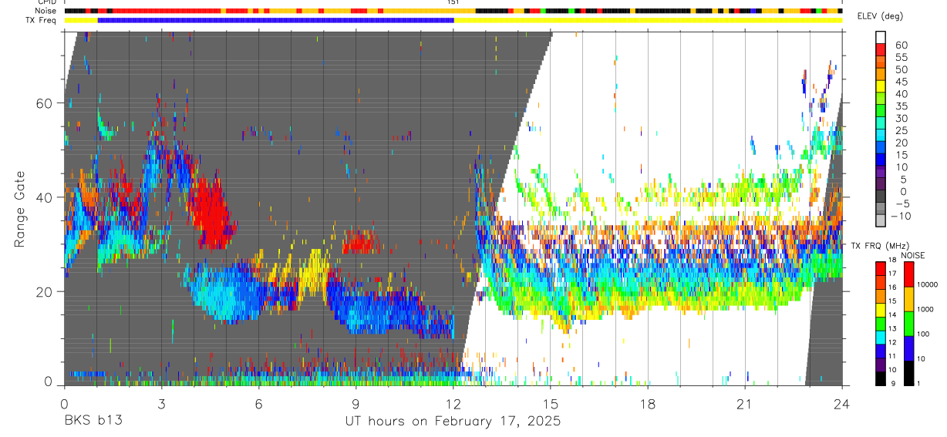Click the 'ELEV (deg)' colorbar title
Screen dimensions: 947x437
click(878, 16)
